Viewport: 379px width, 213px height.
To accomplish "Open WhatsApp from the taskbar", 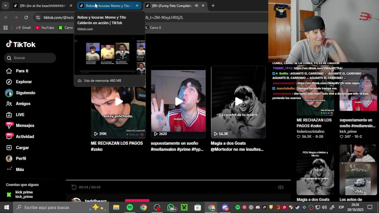I will point(171,207).
